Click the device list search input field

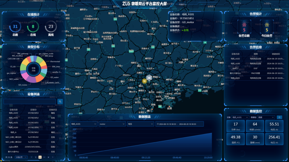click(30, 101)
